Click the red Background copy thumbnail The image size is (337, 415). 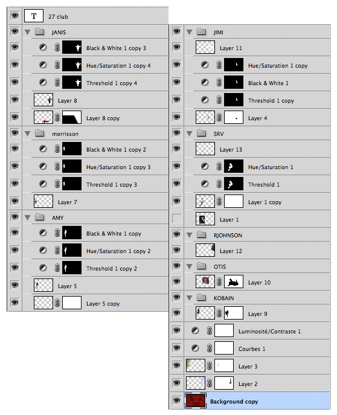tap(195, 401)
